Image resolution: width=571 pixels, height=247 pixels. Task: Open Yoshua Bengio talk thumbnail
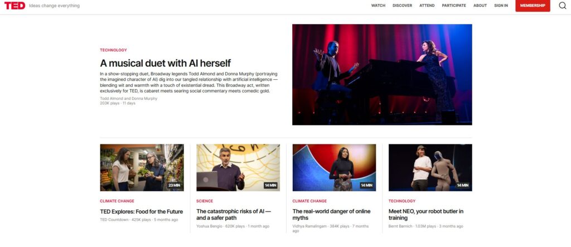(x=238, y=168)
